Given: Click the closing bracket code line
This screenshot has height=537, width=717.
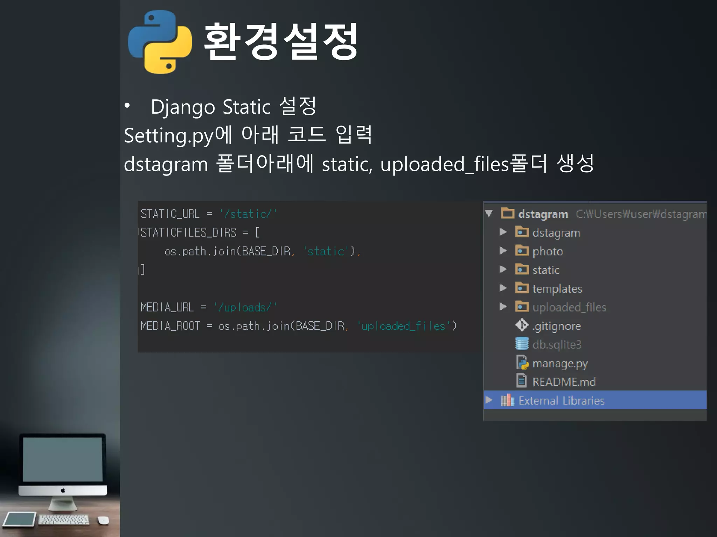Looking at the screenshot, I should 142,270.
